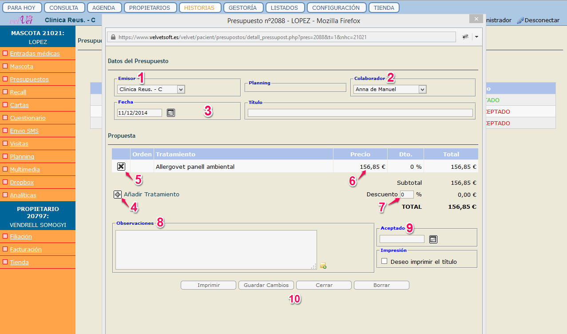Click inside the Observaciones text area
Screen dimensions: 567x334
tap(216, 250)
